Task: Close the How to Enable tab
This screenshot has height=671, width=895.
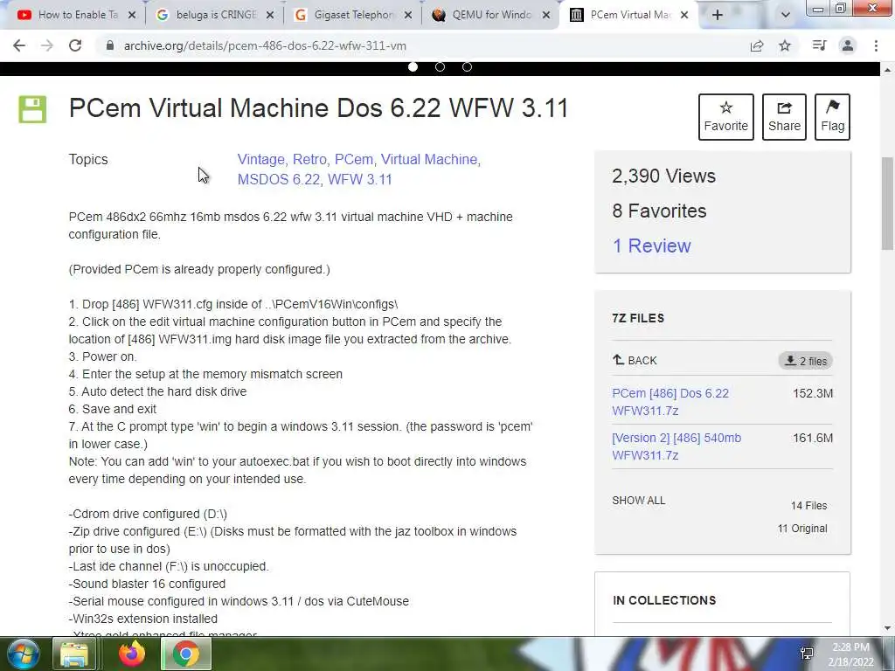Action: 132,16
